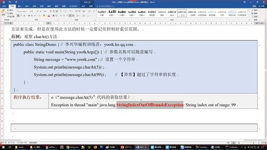Click the red font color button
This screenshot has width=267, height=150.
[x=49, y=16]
